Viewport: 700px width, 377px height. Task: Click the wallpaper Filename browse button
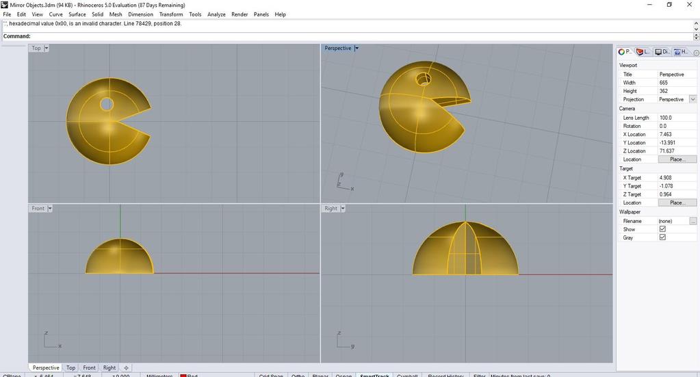[693, 221]
